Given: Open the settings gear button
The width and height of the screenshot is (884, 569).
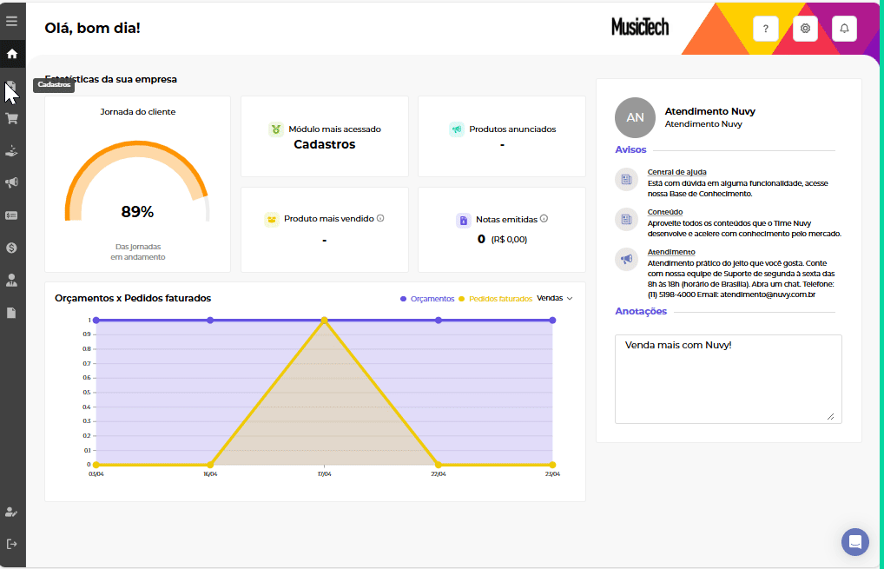Looking at the screenshot, I should (x=805, y=29).
